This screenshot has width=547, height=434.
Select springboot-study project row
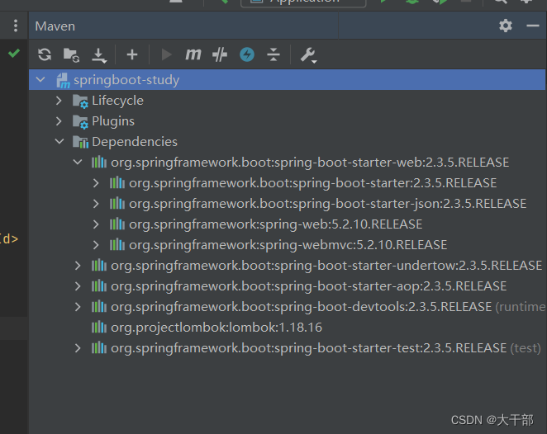[287, 80]
